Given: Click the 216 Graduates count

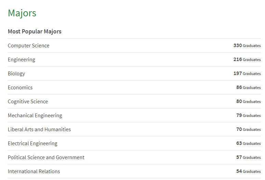Looking at the screenshot, I should point(247,60).
